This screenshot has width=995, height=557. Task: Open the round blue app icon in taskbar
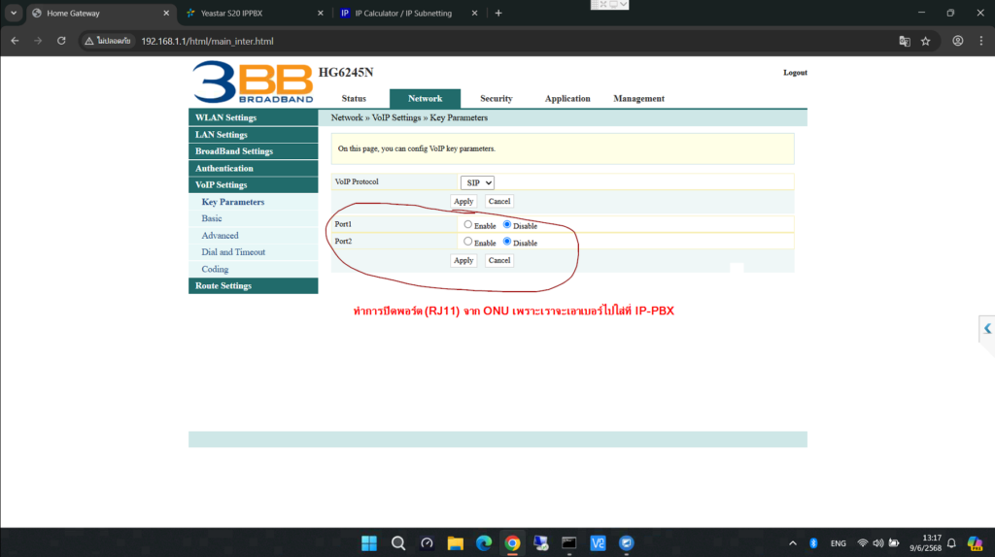[x=627, y=543]
